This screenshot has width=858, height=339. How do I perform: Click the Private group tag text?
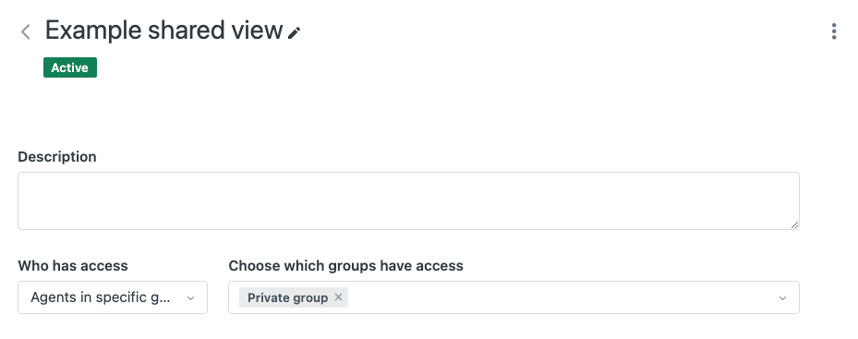coord(287,297)
